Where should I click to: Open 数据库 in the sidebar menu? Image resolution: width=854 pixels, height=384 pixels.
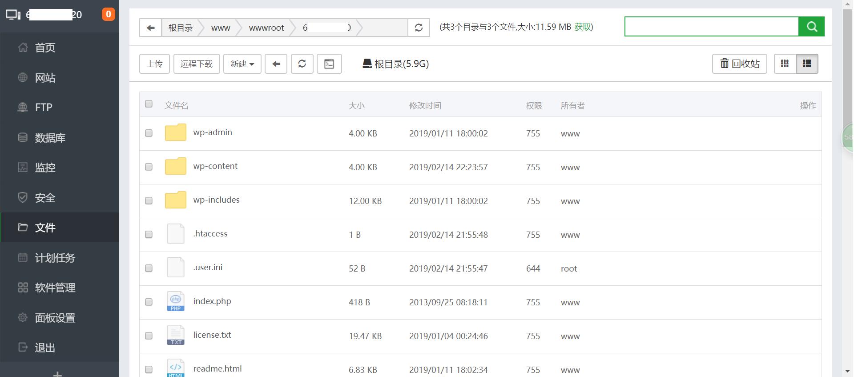point(50,138)
